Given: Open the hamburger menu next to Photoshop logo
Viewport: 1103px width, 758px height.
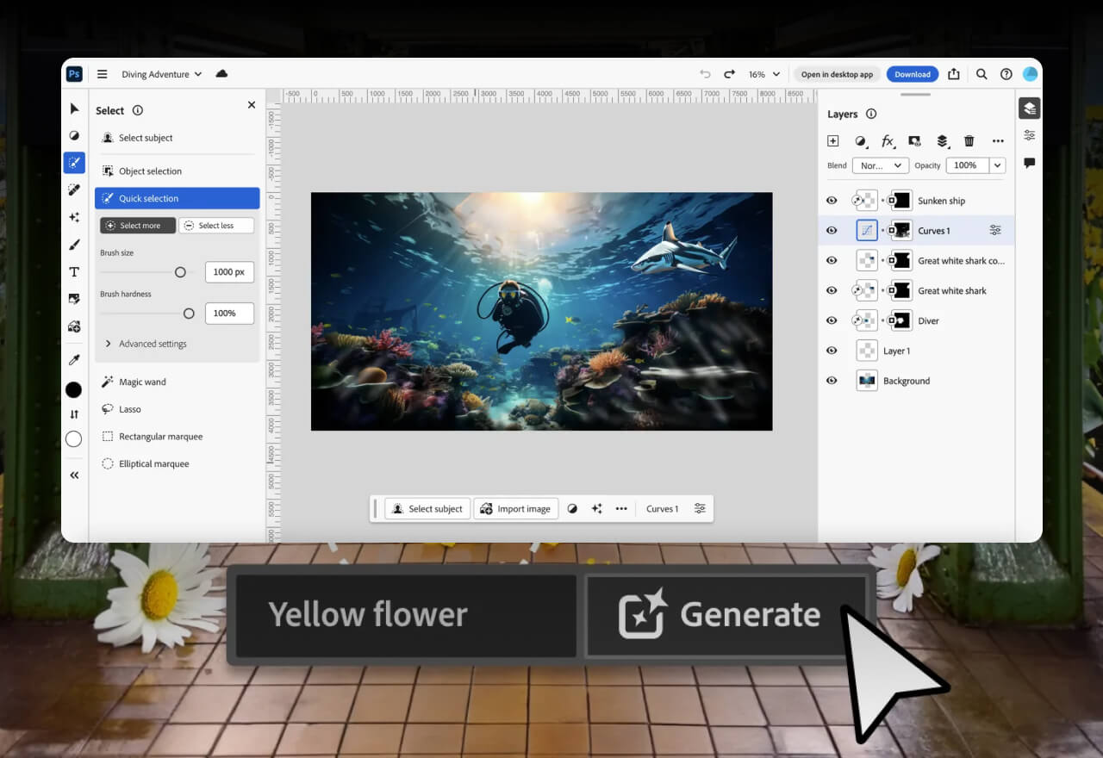Looking at the screenshot, I should click(103, 74).
